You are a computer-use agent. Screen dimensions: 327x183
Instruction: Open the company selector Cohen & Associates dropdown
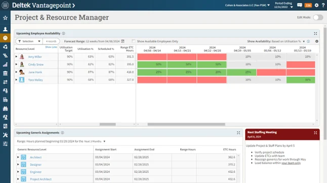[x=248, y=5]
